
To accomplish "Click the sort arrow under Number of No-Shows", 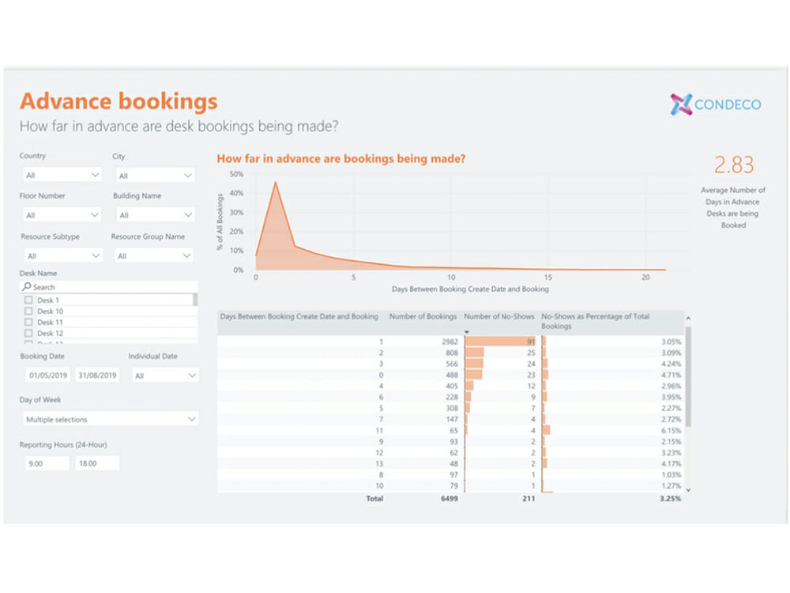I will (468, 332).
